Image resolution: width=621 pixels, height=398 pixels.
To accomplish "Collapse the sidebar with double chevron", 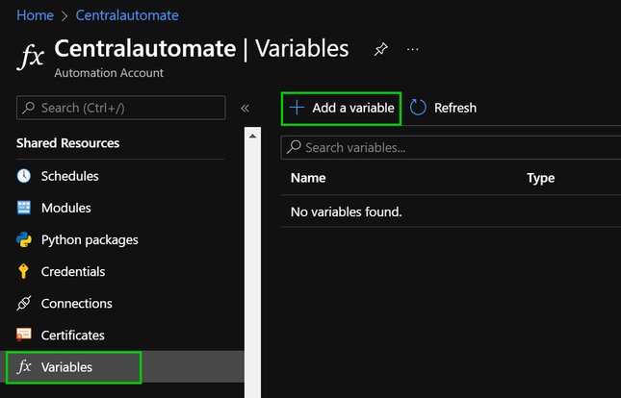I will (x=245, y=108).
